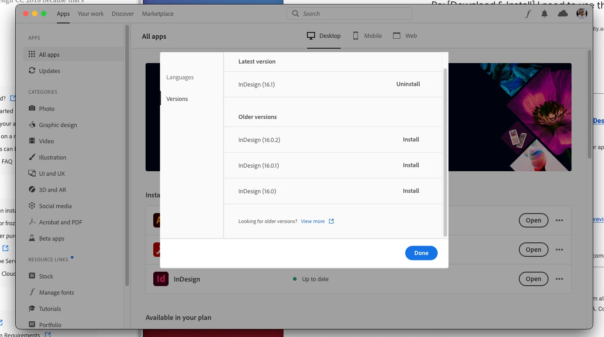Click the Video film icon in sidebar
This screenshot has height=337, width=604.
(x=32, y=141)
